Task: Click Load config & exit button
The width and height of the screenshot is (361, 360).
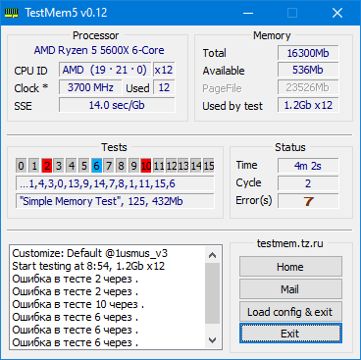Action: click(x=290, y=312)
